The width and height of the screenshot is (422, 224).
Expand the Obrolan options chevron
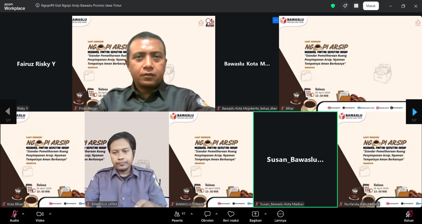217,214
